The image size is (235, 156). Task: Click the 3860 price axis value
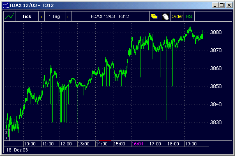pos(216,68)
